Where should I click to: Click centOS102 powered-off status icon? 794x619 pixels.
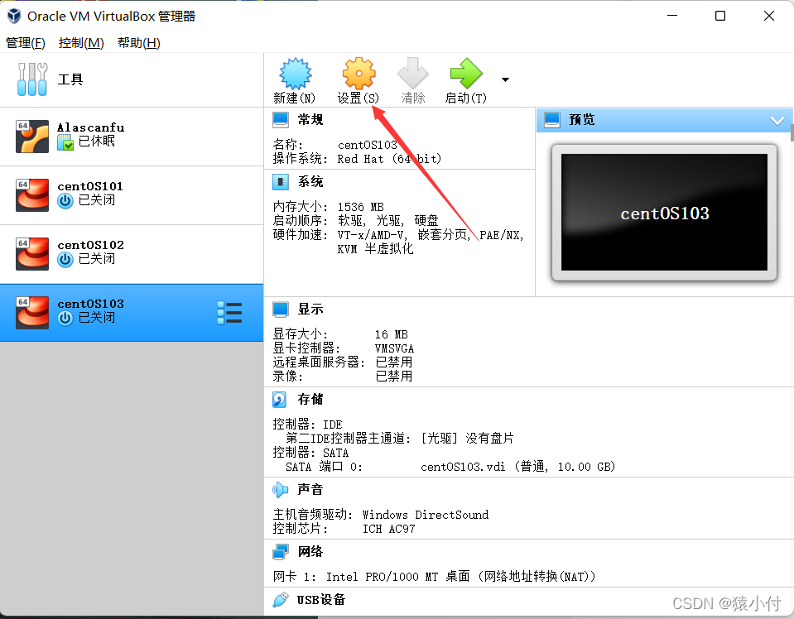tap(65, 260)
